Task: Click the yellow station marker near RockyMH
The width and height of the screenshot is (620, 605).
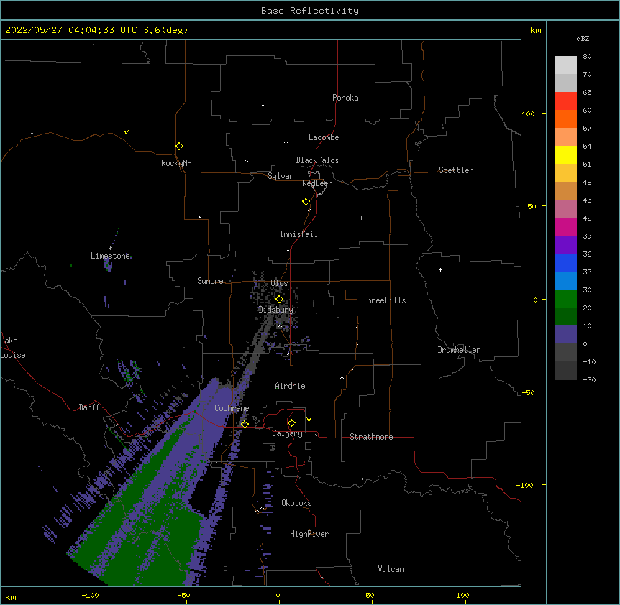Action: click(x=179, y=147)
